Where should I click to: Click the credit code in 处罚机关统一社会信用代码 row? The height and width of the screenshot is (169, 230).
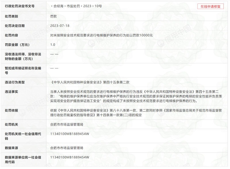click(70, 134)
